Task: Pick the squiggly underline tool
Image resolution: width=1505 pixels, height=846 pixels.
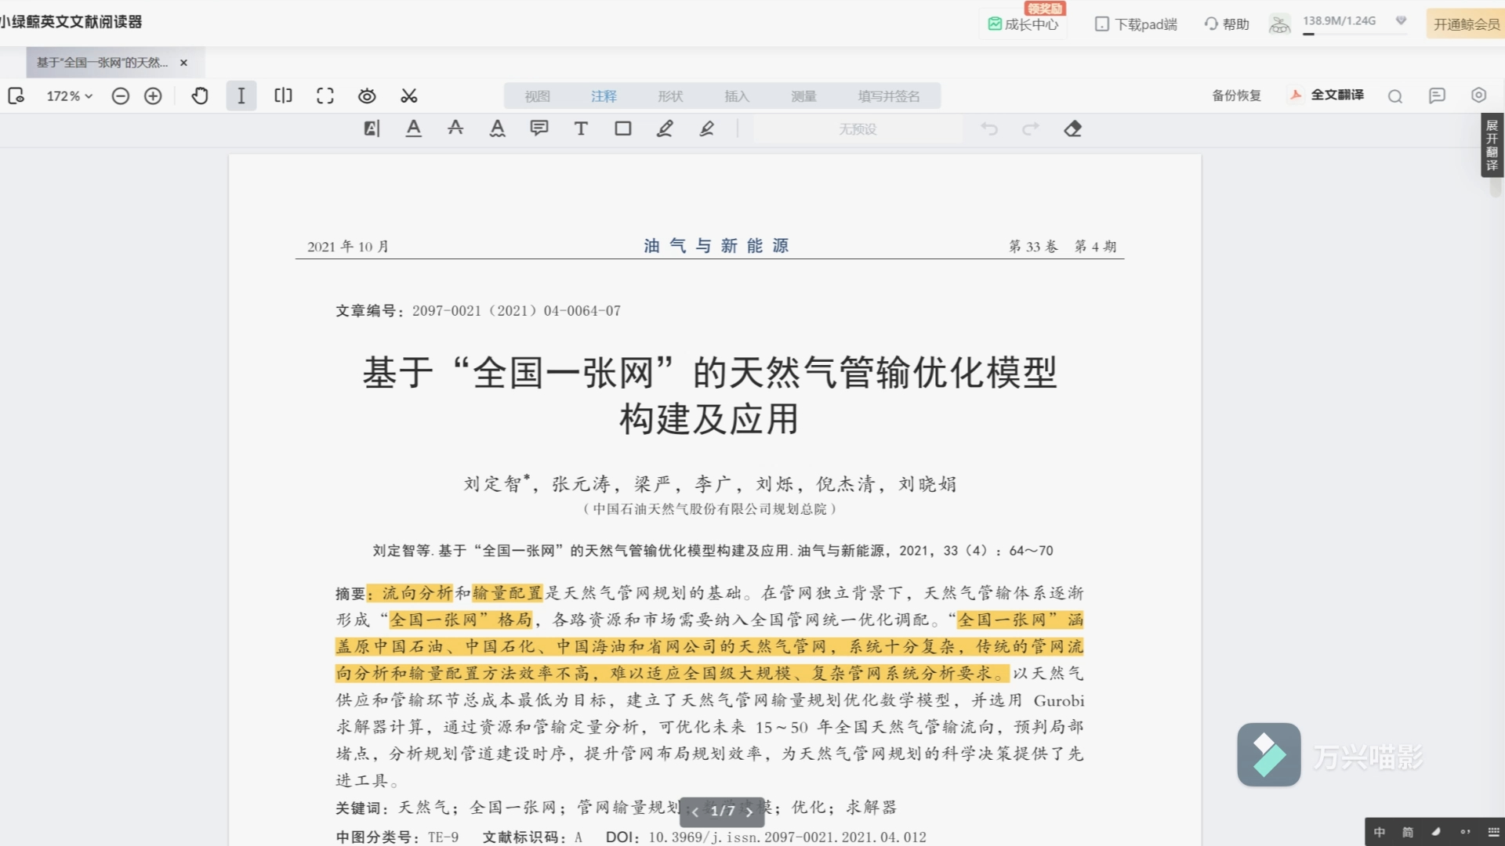Action: pyautogui.click(x=497, y=128)
